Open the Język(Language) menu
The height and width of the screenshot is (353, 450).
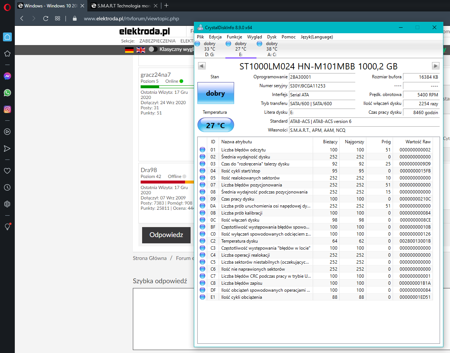point(317,37)
